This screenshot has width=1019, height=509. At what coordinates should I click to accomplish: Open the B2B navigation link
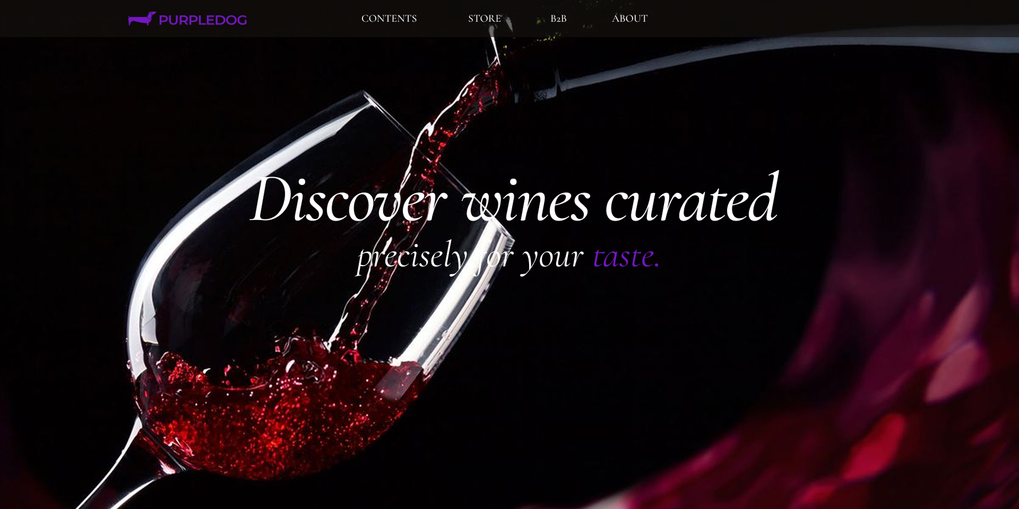pyautogui.click(x=558, y=19)
